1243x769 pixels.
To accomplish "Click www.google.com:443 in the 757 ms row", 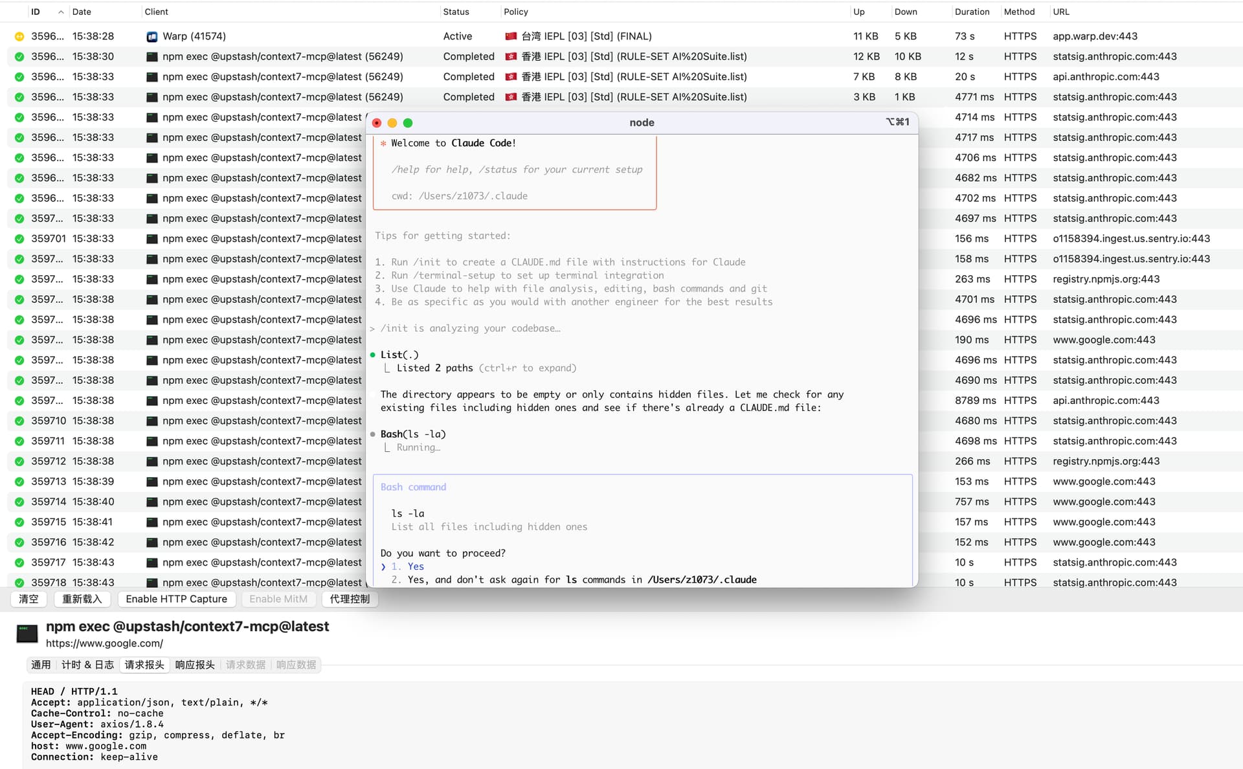I will 1104,502.
